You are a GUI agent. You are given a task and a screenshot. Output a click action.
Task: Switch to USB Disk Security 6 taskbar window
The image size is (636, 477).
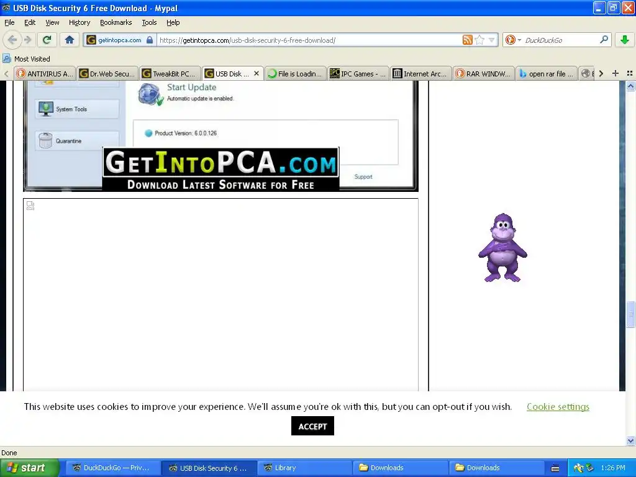pyautogui.click(x=209, y=468)
